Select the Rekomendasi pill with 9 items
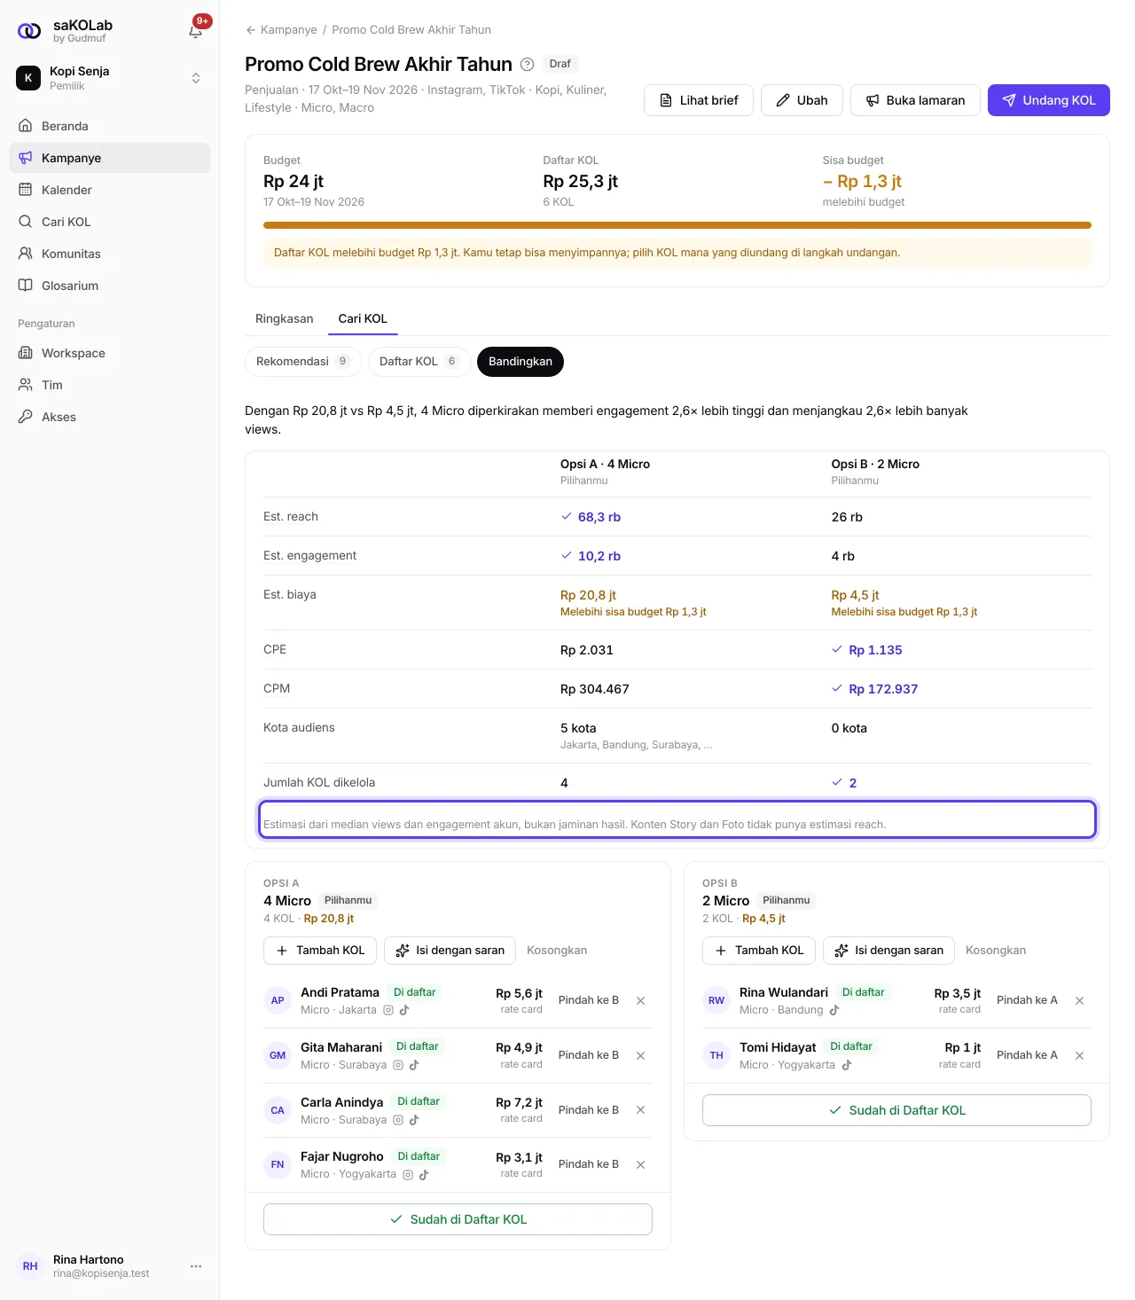1135x1300 pixels. coord(302,362)
